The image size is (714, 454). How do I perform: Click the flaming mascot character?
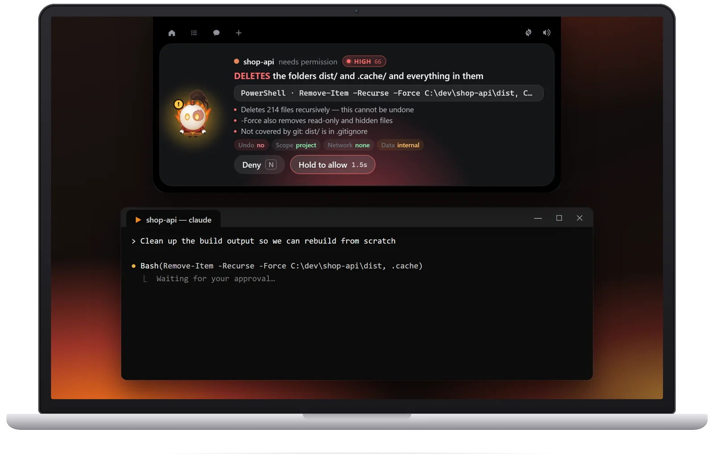(x=193, y=114)
